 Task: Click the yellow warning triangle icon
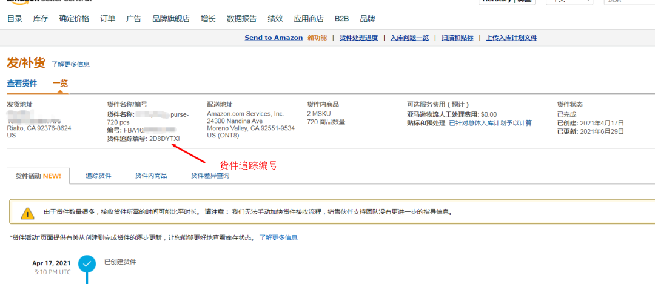tap(28, 213)
